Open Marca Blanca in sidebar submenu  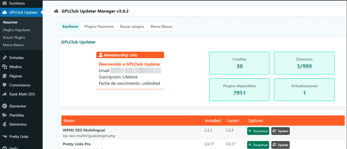click(x=13, y=45)
